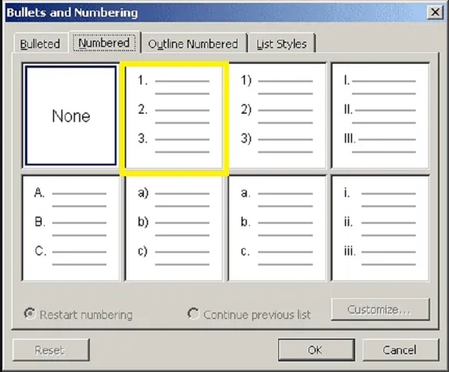This screenshot has width=449, height=372.
Task: Enable Continue previous list option
Action: tap(193, 314)
